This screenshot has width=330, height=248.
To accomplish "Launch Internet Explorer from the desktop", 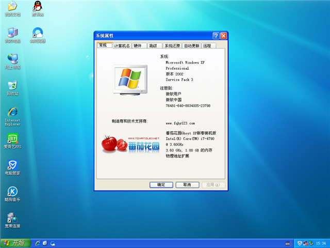I will [x=12, y=116].
